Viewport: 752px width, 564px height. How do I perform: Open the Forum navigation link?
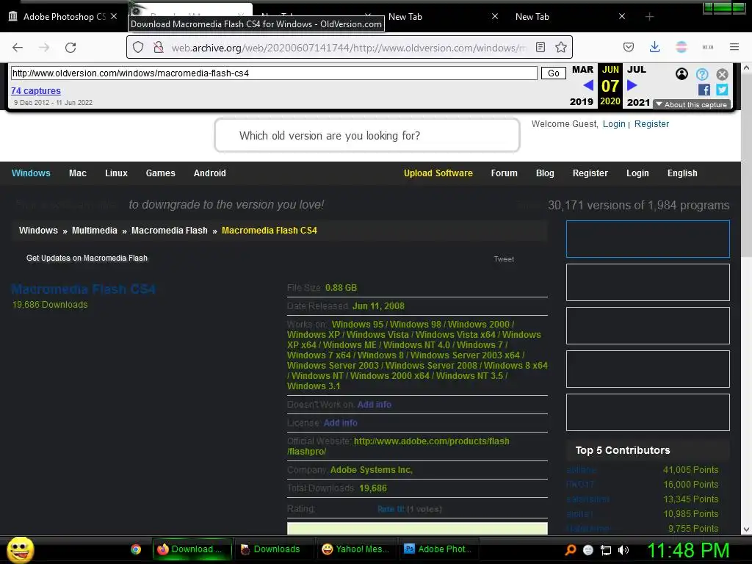pos(504,173)
